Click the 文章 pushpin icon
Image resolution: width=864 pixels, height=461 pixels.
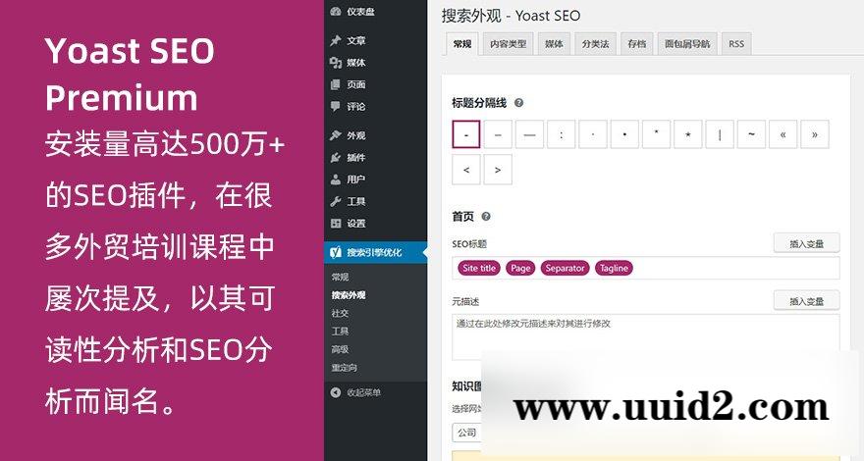(336, 40)
